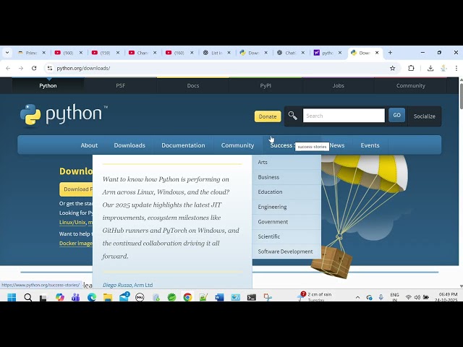Click the python logo in the header
This screenshot has width=463, height=347.
click(x=64, y=114)
